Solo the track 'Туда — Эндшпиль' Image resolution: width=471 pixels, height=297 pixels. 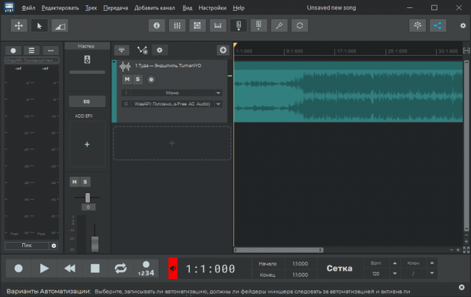pos(138,79)
